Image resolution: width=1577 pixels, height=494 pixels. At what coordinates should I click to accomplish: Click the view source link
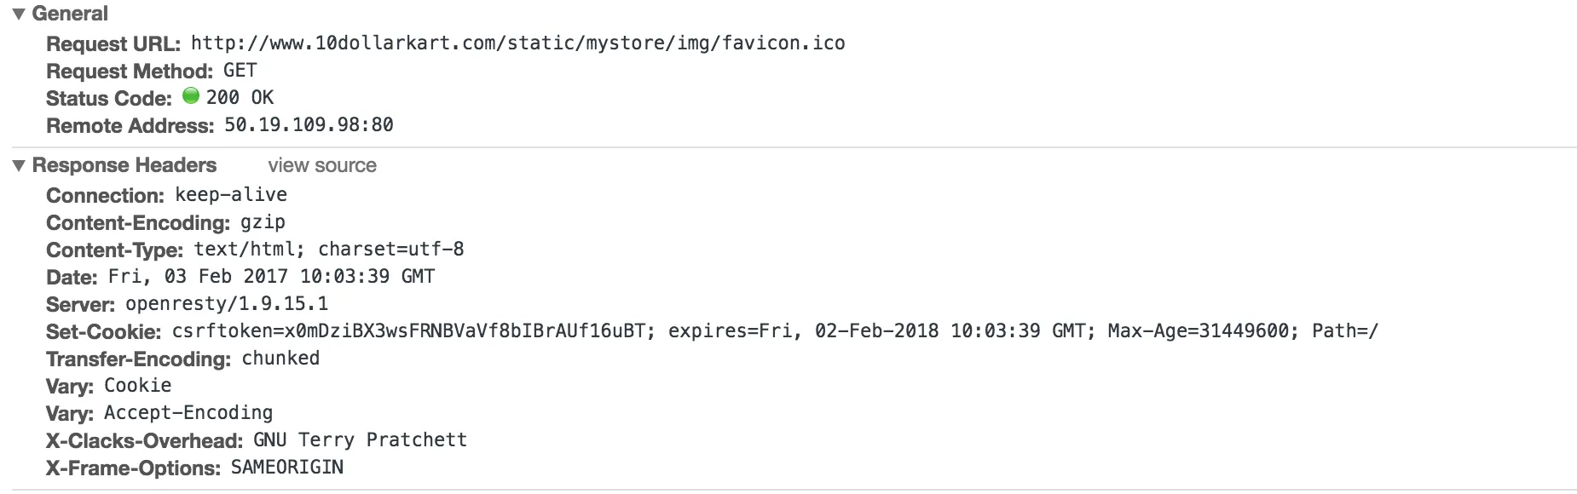click(322, 165)
